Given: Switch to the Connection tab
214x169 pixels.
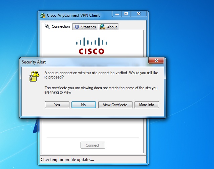Looking at the screenshot, I should click(57, 26).
